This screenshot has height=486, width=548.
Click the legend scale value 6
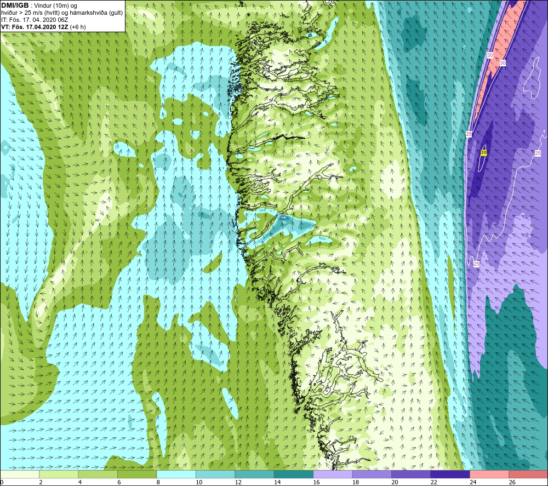coord(119,483)
